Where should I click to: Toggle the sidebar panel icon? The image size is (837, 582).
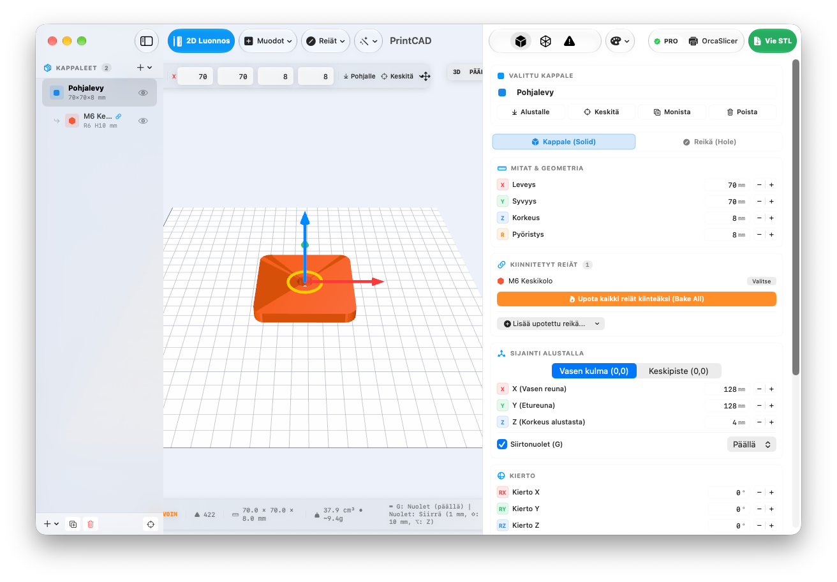click(x=147, y=41)
